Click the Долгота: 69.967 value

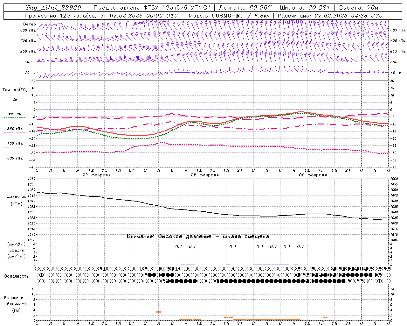(245, 8)
